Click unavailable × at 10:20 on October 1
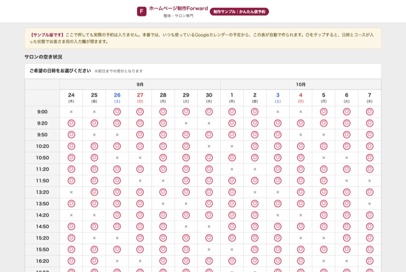Screen dimensions: 406x272 coord(232,146)
